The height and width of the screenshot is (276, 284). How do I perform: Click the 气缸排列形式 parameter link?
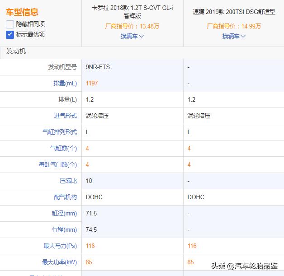point(60,132)
